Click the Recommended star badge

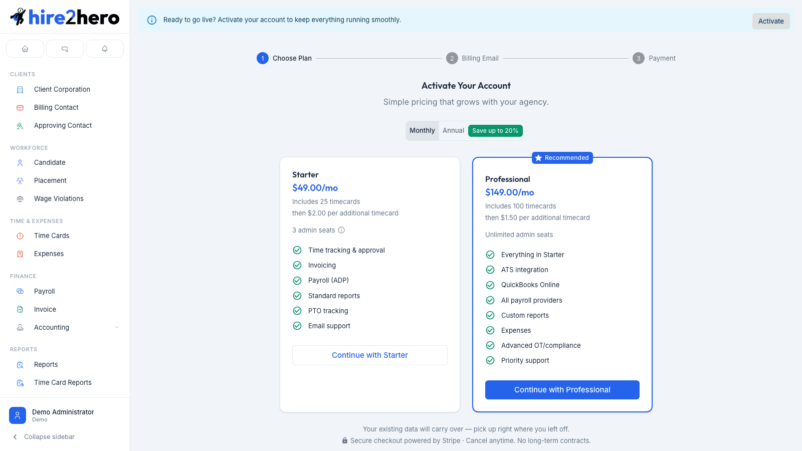(562, 158)
